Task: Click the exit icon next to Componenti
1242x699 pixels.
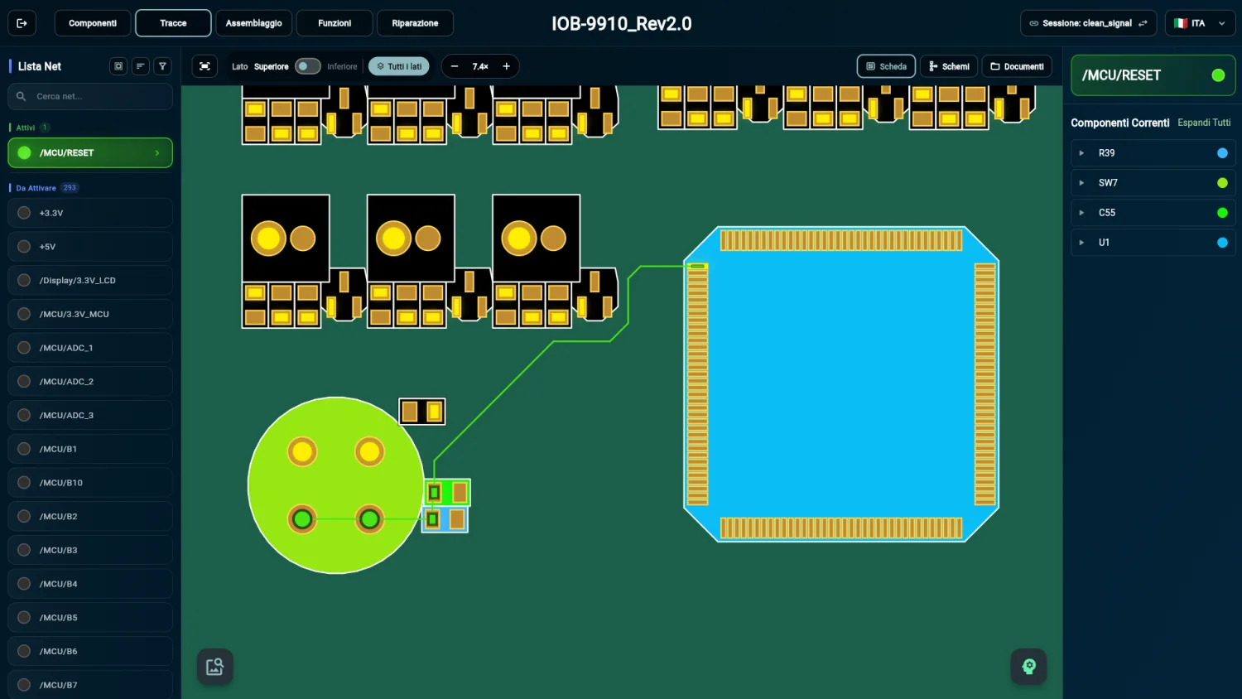Action: pyautogui.click(x=22, y=23)
